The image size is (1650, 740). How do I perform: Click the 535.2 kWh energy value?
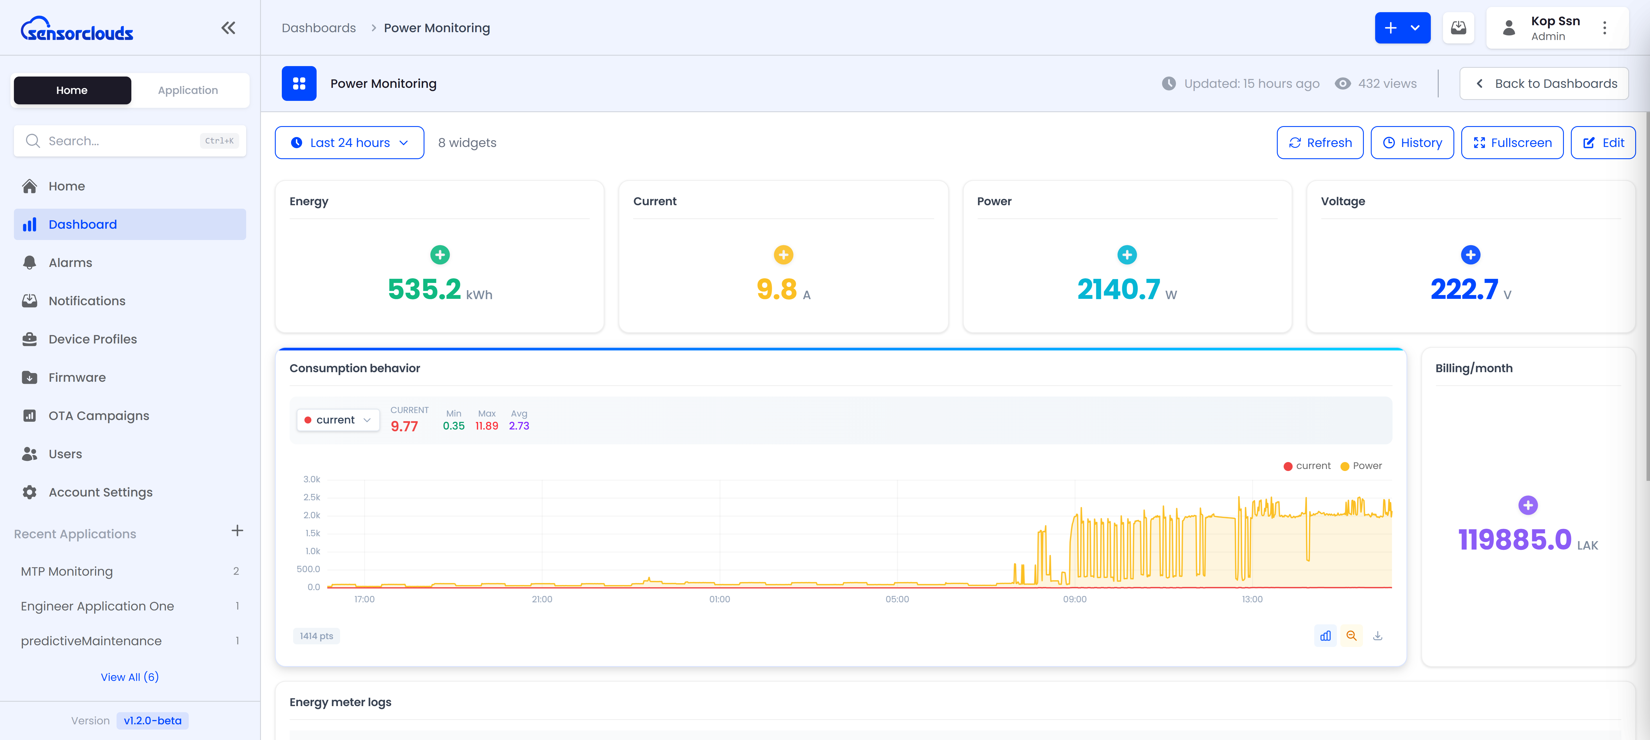click(x=440, y=289)
